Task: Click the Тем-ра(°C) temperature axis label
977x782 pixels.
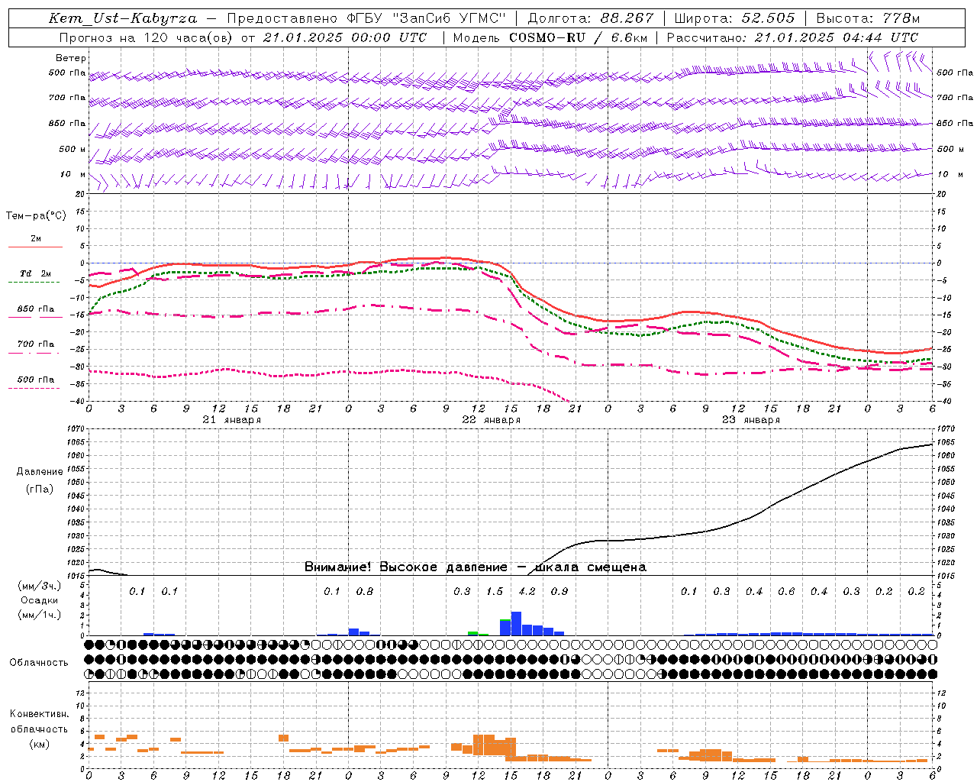Action: tap(36, 216)
